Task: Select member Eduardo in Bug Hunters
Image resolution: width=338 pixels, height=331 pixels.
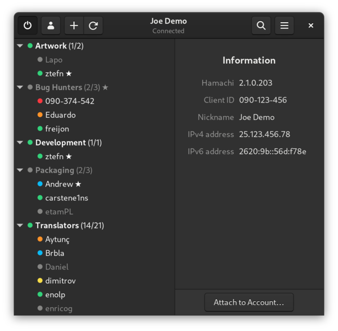Action: pyautogui.click(x=60, y=115)
